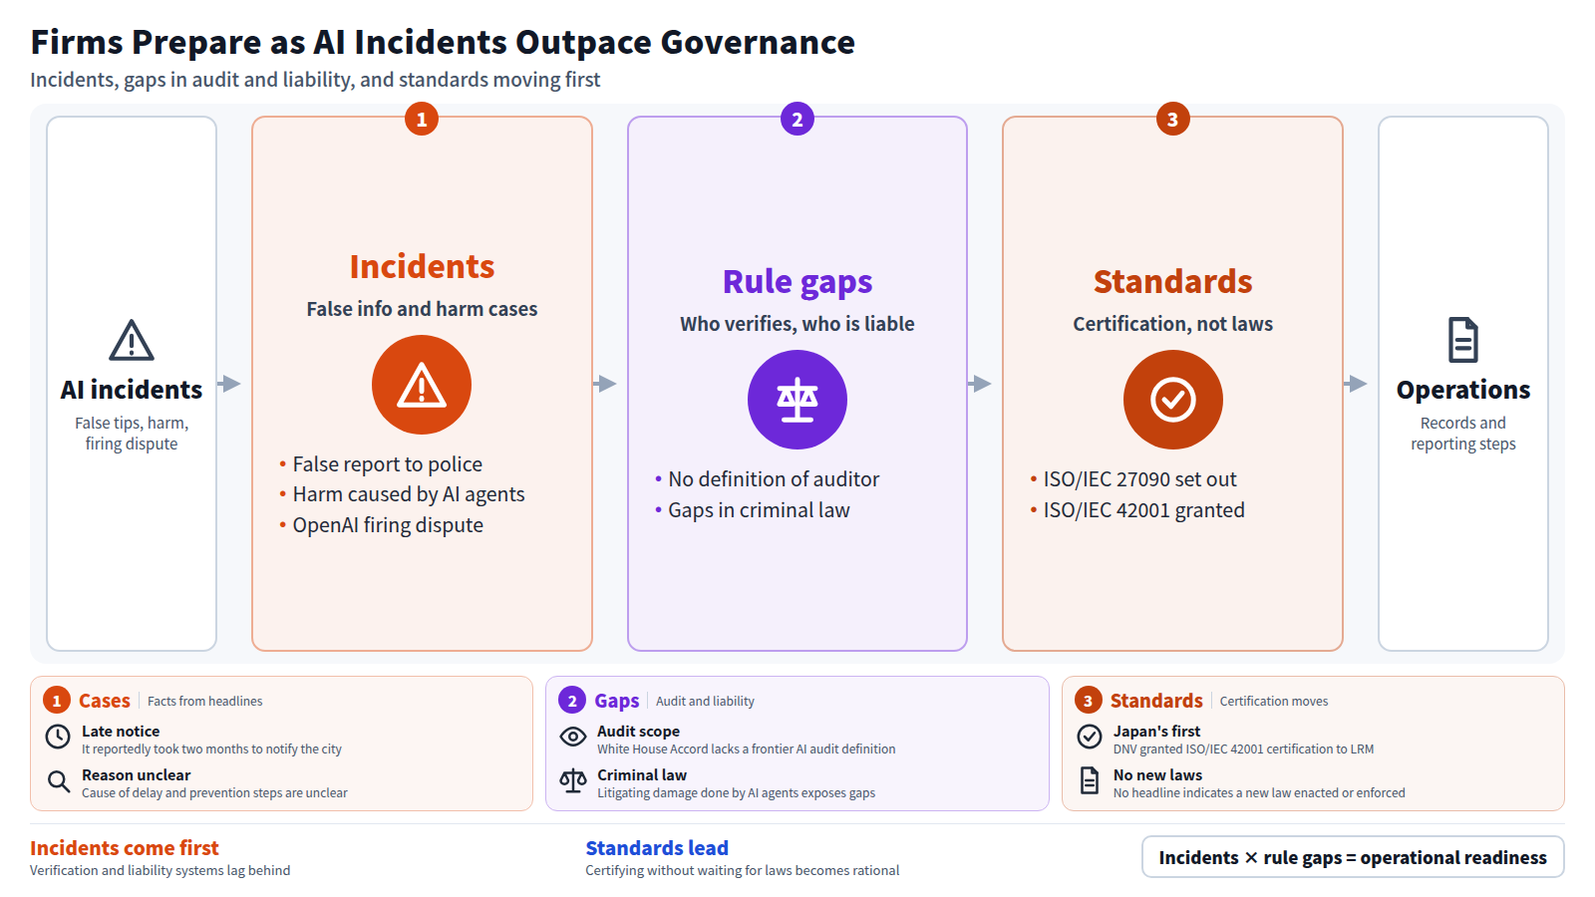1595x897 pixels.
Task: Click the 'Certification, not laws' subtitle
Action: pyautogui.click(x=1173, y=324)
